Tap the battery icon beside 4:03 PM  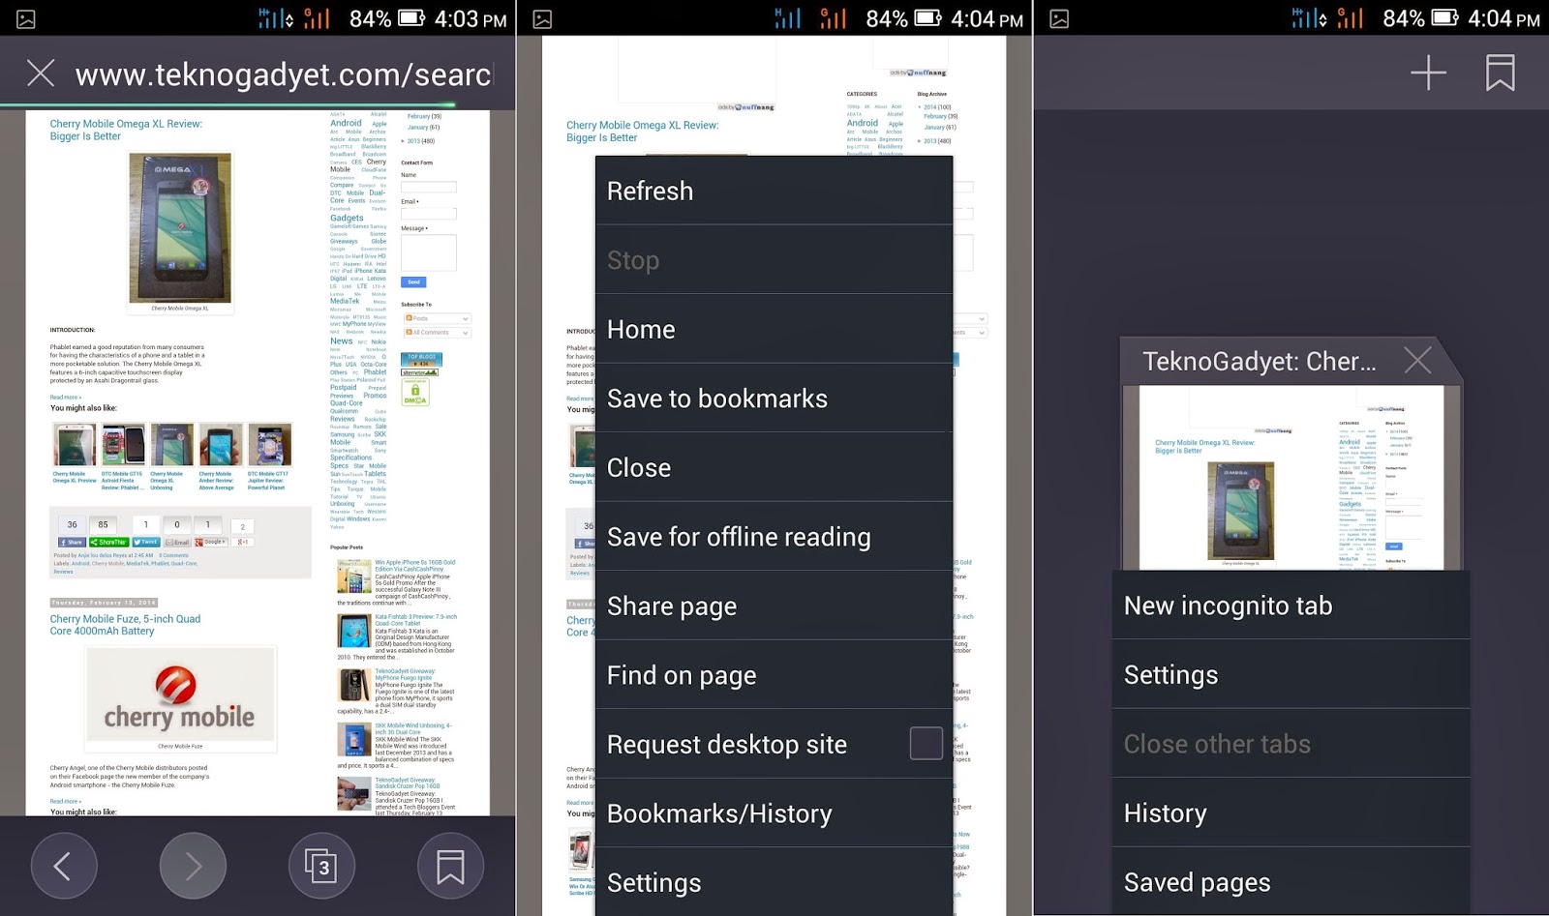point(411,18)
